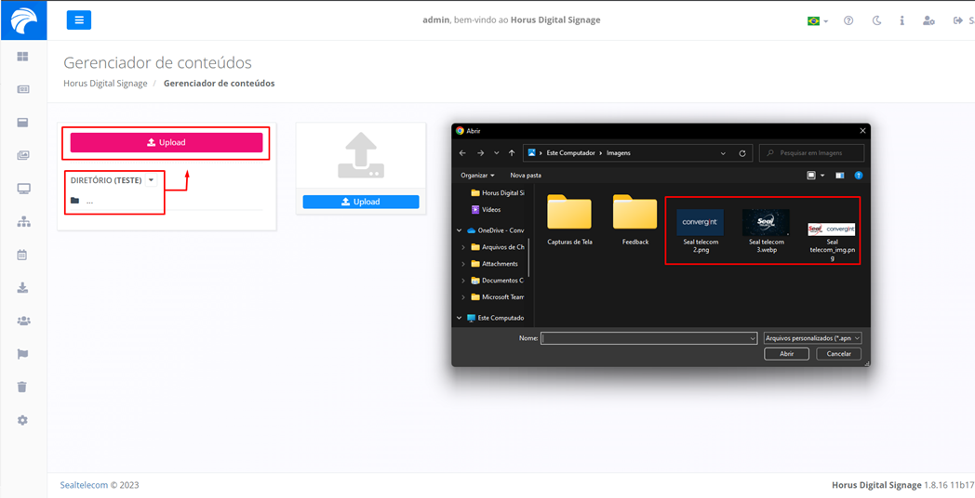Open the Brazil flag language dropdown
Screen dimensions: 975x498
(817, 20)
